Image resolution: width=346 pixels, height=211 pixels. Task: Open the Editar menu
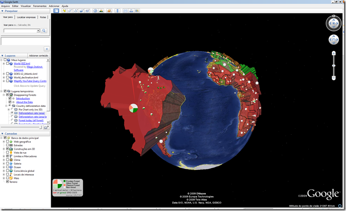[15, 6]
